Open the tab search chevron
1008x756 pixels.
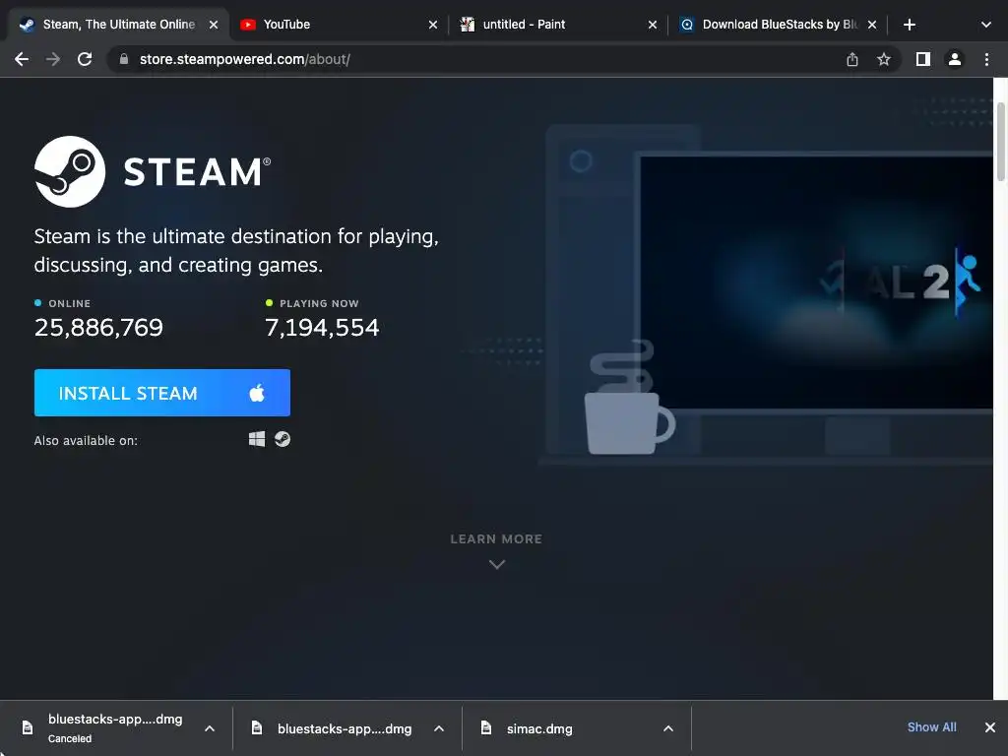(x=986, y=25)
